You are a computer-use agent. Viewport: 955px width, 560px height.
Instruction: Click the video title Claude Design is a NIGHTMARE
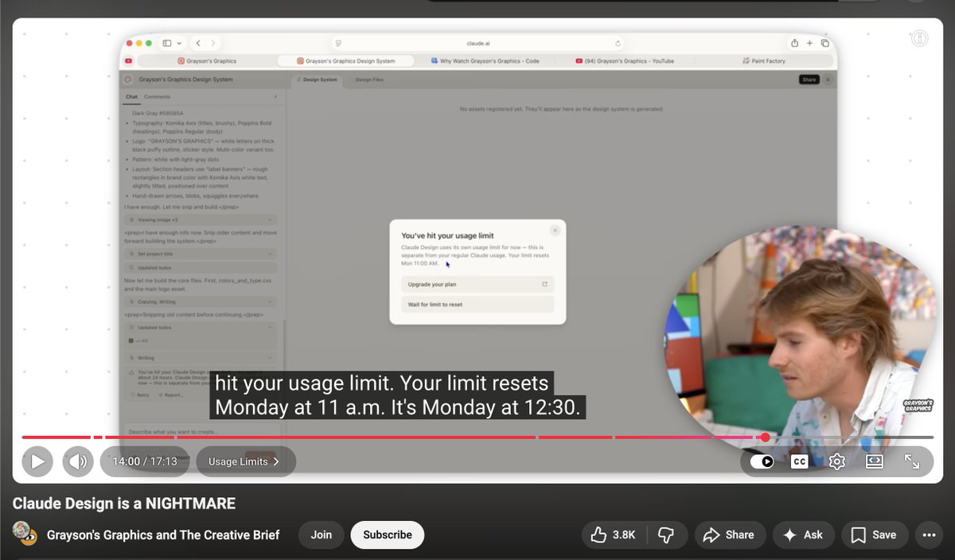click(124, 504)
